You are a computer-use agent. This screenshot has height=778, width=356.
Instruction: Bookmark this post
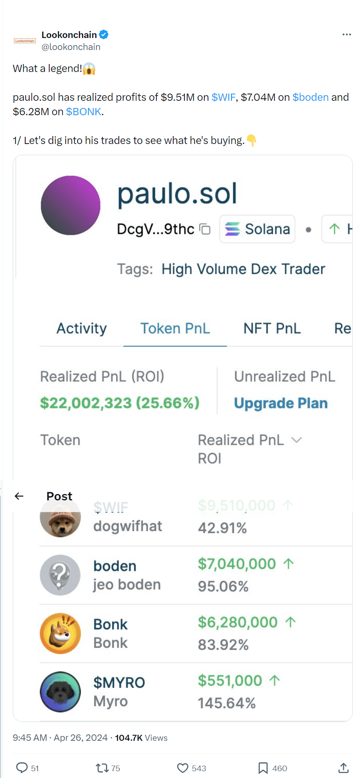(x=263, y=768)
